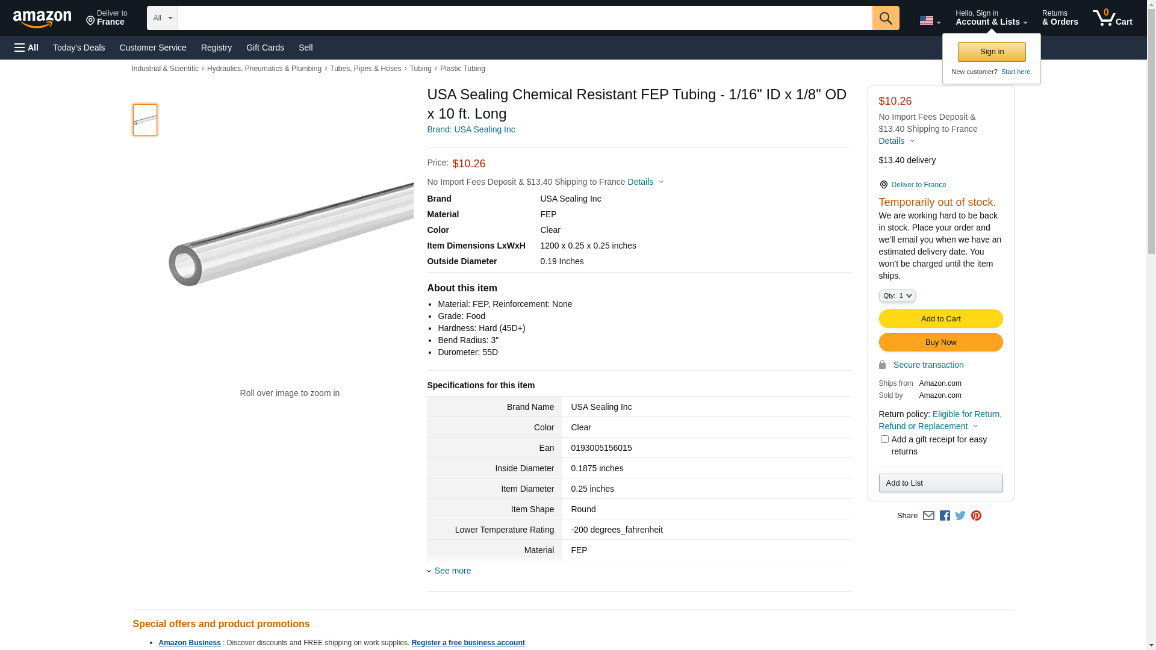The image size is (1156, 650).
Task: Click the Add to Cart button
Action: [940, 319]
